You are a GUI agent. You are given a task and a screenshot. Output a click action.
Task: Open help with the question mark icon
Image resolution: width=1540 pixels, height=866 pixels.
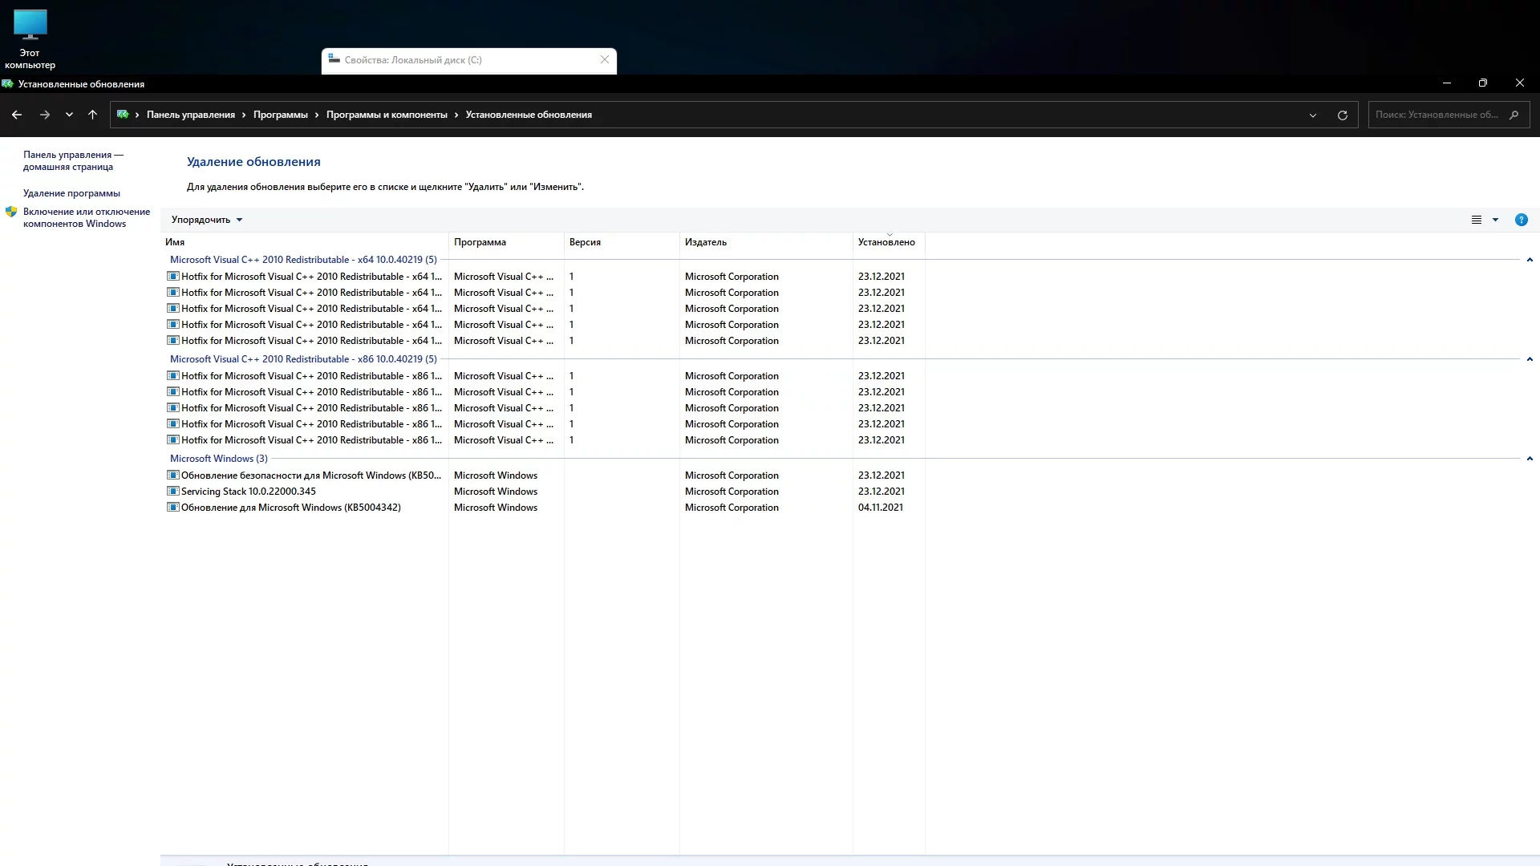(x=1521, y=220)
